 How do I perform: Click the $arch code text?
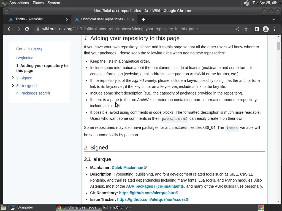[232, 128]
